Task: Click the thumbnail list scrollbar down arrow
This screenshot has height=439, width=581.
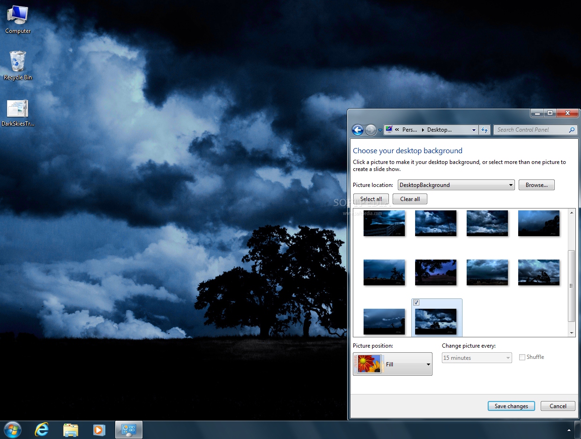Action: [x=572, y=333]
